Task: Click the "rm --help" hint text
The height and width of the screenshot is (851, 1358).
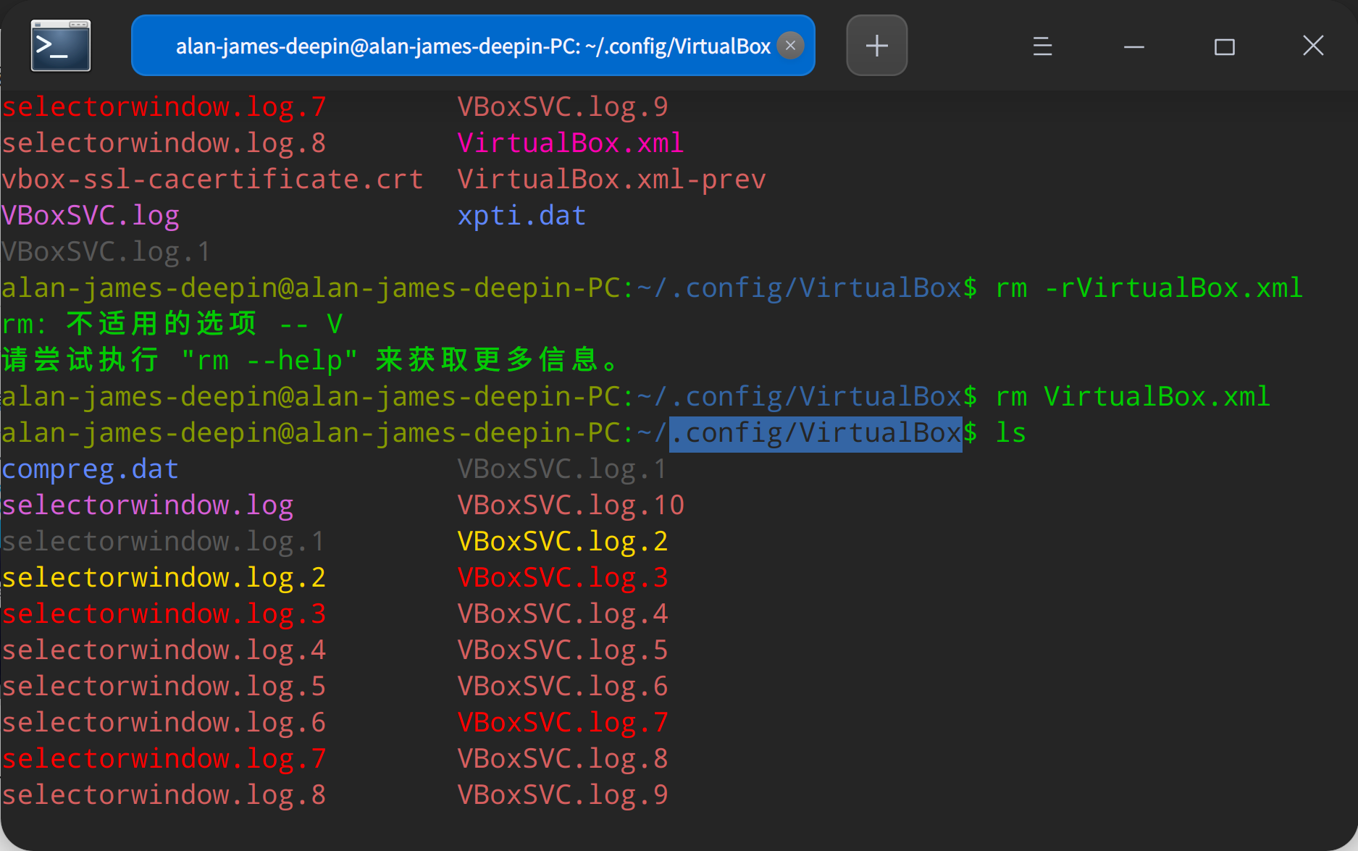Action: coord(269,360)
